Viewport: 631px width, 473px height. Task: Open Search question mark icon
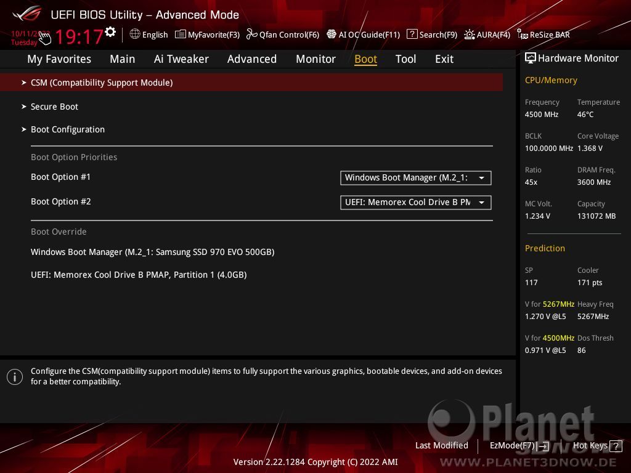pos(412,34)
